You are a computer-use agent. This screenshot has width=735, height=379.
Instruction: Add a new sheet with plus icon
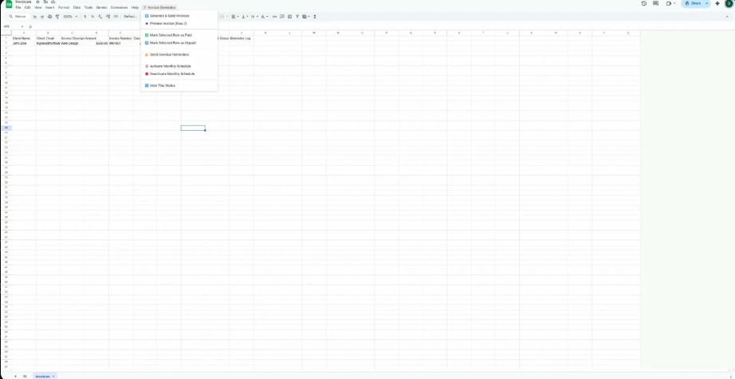point(15,376)
